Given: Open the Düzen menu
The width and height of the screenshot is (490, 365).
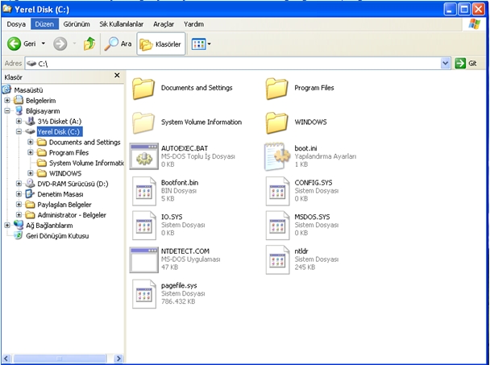Looking at the screenshot, I should [x=44, y=24].
